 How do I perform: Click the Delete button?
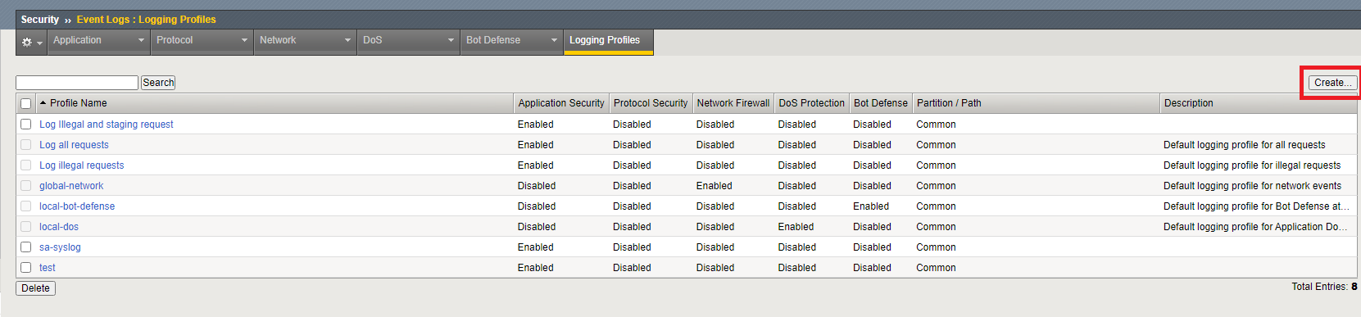[35, 288]
